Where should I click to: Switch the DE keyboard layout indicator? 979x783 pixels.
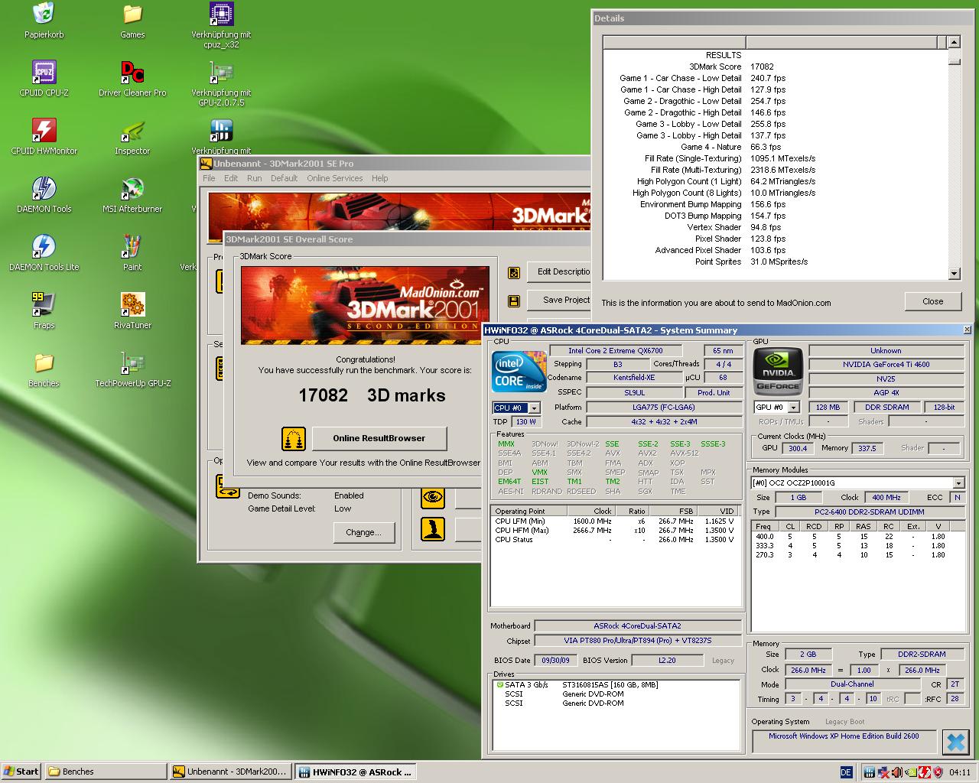pos(847,772)
